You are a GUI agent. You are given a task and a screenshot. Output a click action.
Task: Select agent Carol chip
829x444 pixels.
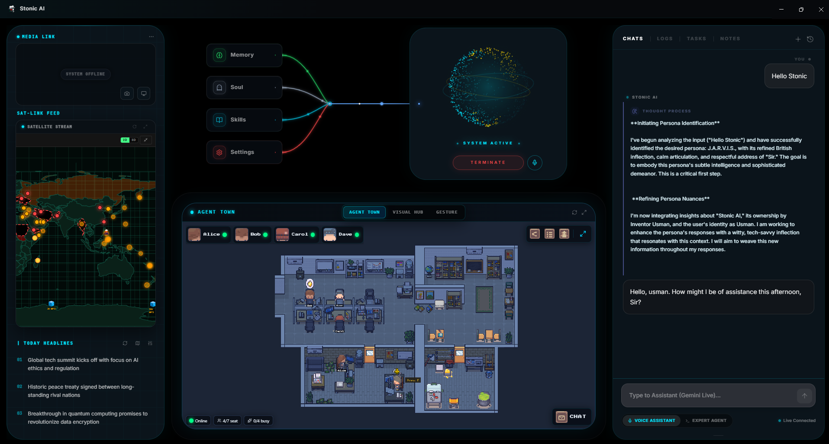pos(296,235)
